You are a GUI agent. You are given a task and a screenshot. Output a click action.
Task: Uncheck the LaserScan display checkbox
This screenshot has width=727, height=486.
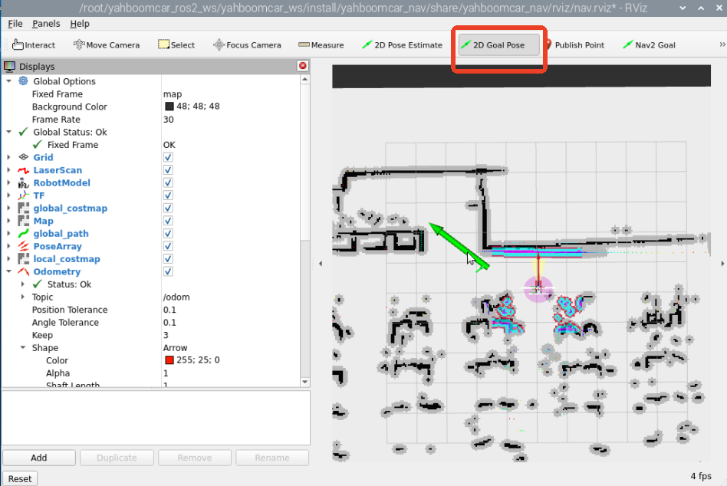(168, 170)
